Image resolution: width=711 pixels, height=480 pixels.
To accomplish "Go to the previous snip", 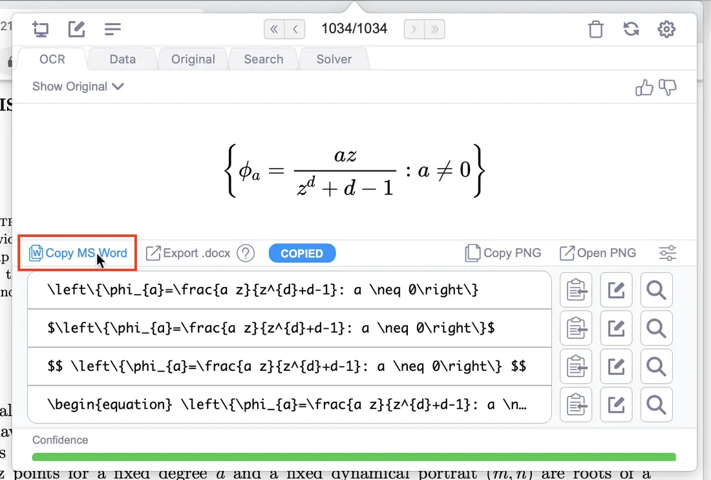I will (x=295, y=30).
